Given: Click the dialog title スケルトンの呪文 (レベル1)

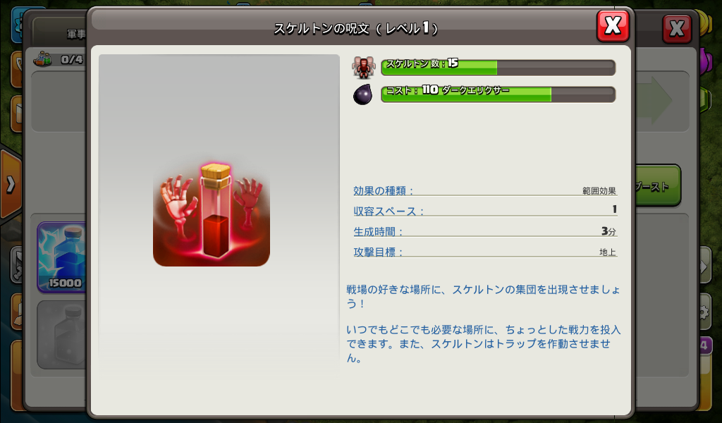Looking at the screenshot, I should [x=356, y=28].
